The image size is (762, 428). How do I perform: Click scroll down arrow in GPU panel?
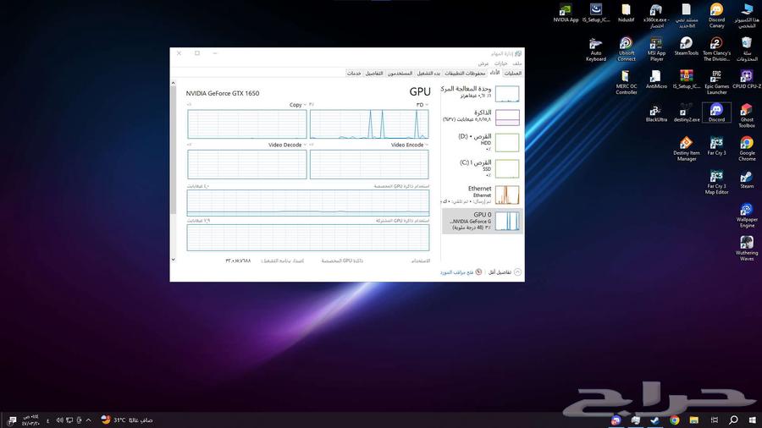pos(173,259)
